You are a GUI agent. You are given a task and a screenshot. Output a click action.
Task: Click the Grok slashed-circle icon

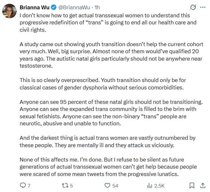point(193,7)
